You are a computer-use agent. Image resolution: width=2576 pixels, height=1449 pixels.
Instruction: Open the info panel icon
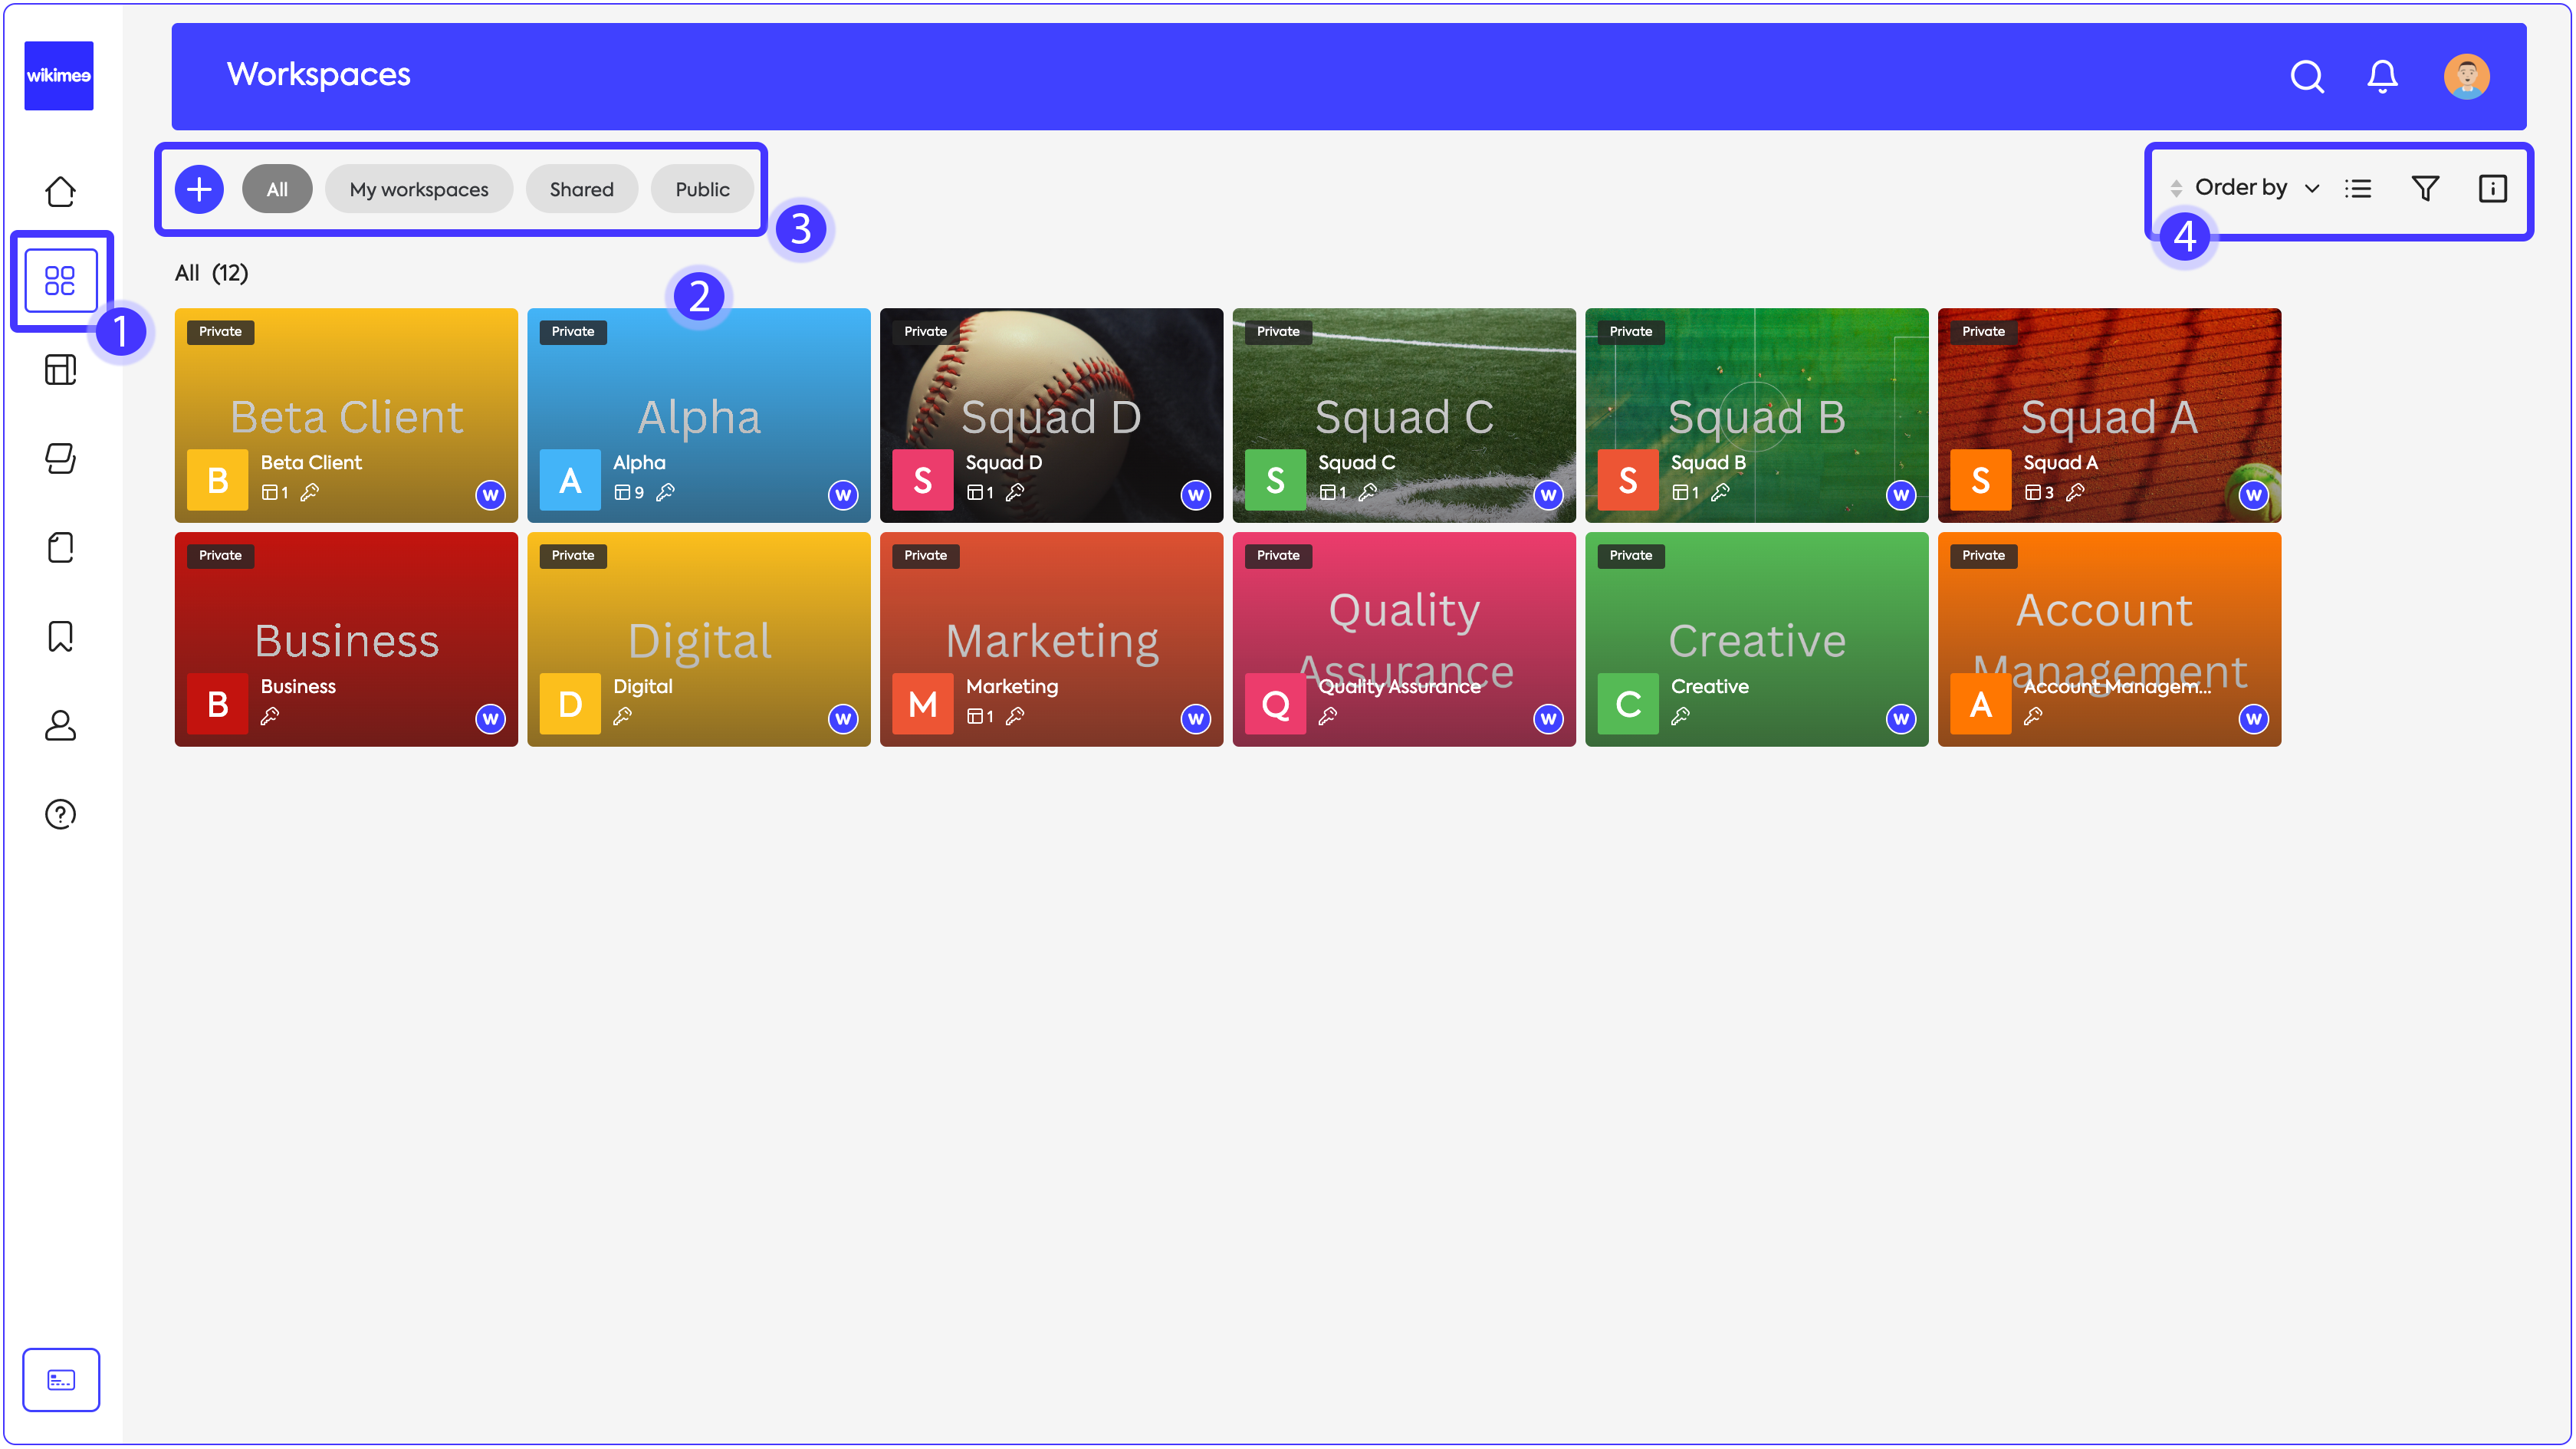click(x=2492, y=188)
